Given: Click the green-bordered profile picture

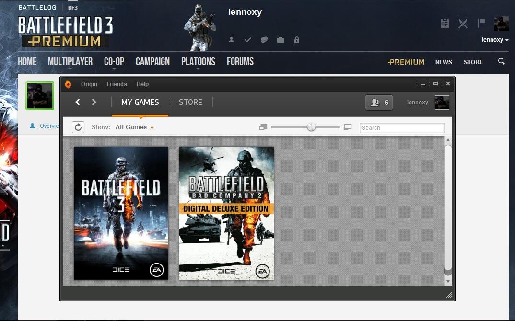Looking at the screenshot, I should pyautogui.click(x=40, y=96).
